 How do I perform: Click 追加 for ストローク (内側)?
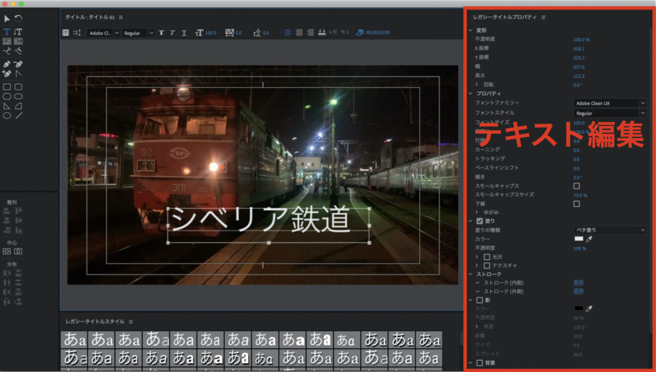pos(578,282)
